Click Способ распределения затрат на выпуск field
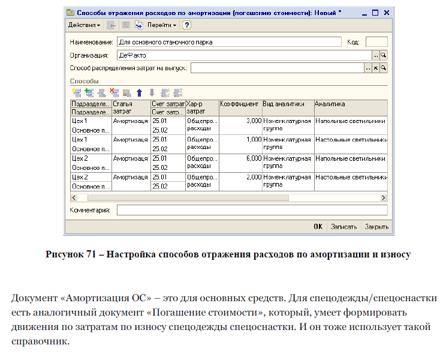Screen dimensions: 446x357 pyautogui.click(x=278, y=68)
